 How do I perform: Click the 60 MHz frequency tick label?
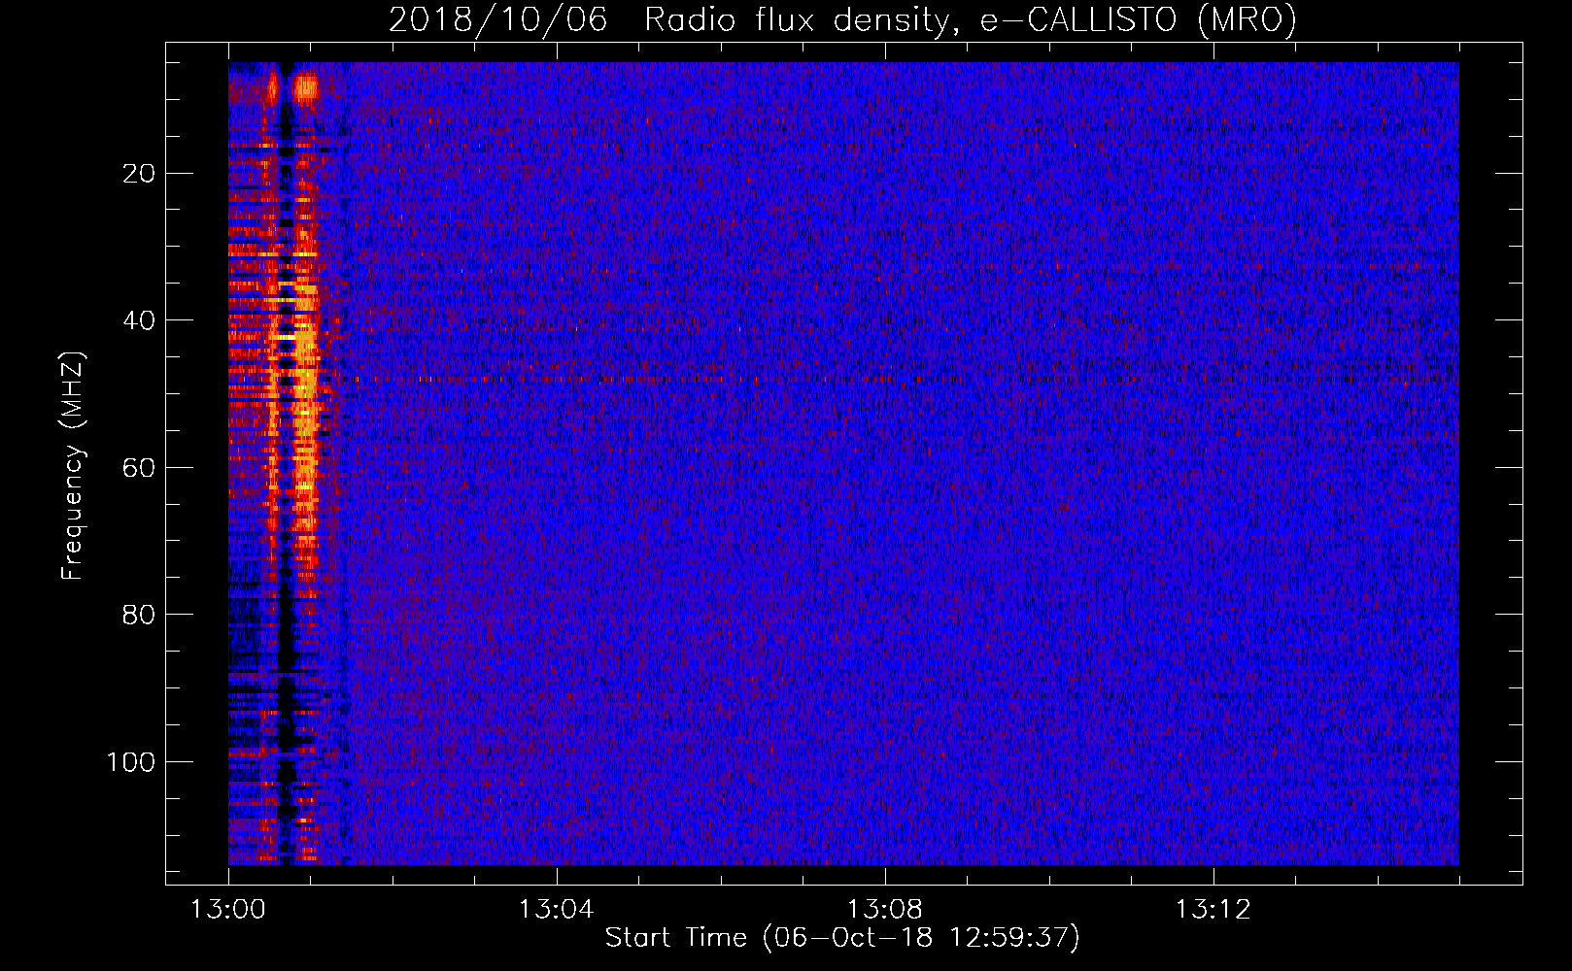(x=140, y=468)
